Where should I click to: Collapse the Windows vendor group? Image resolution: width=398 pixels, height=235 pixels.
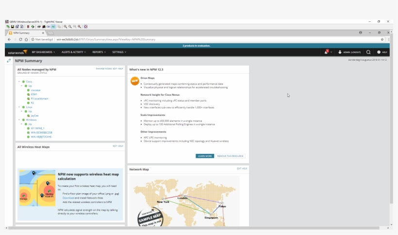(x=19, y=120)
